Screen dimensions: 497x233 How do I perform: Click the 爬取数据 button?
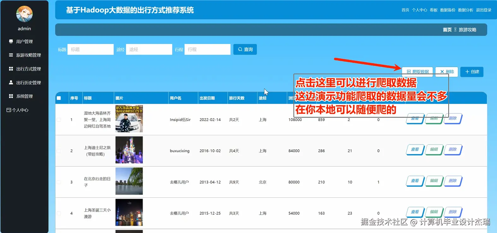[x=417, y=71]
